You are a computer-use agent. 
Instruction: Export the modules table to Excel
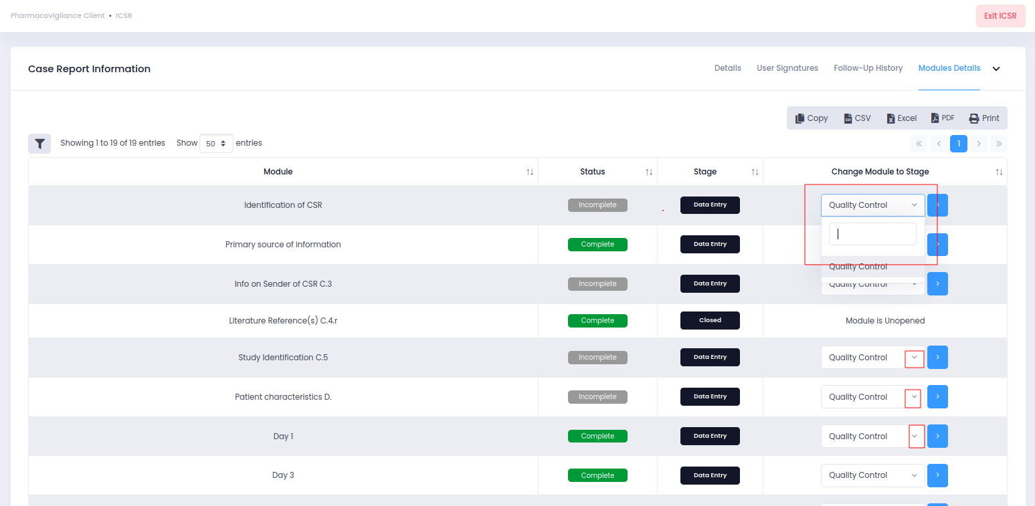901,118
